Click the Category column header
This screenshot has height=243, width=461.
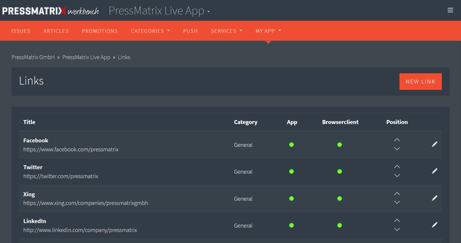point(246,122)
